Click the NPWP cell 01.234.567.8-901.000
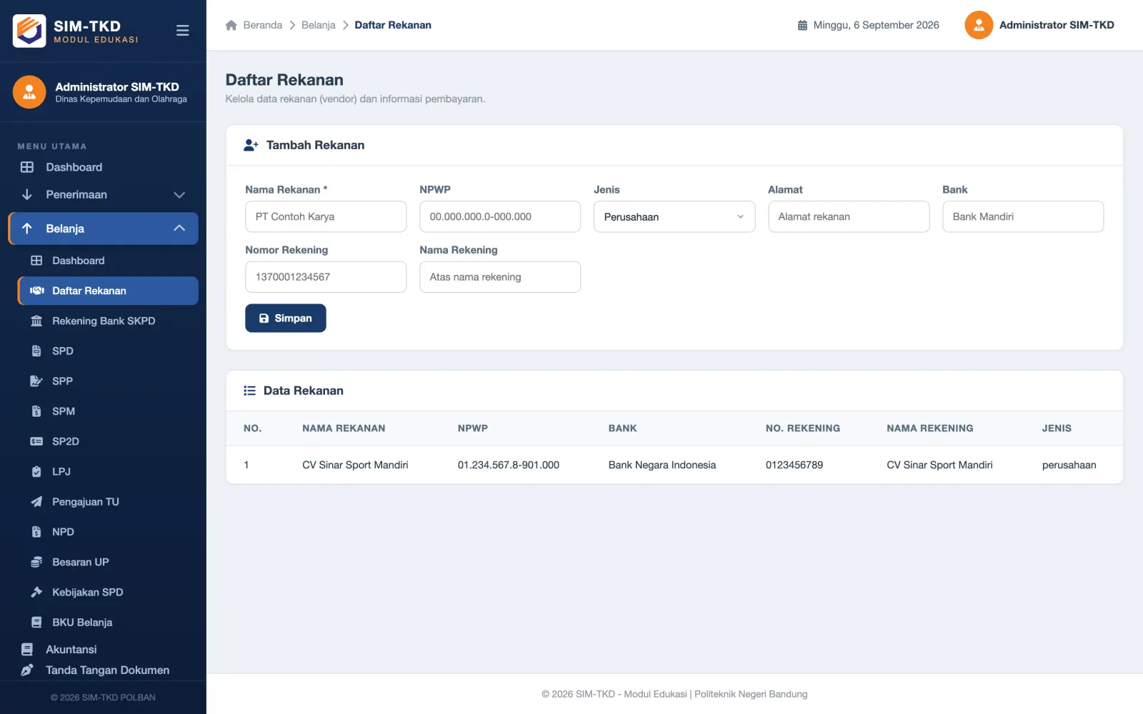The image size is (1143, 714). pyautogui.click(x=509, y=465)
